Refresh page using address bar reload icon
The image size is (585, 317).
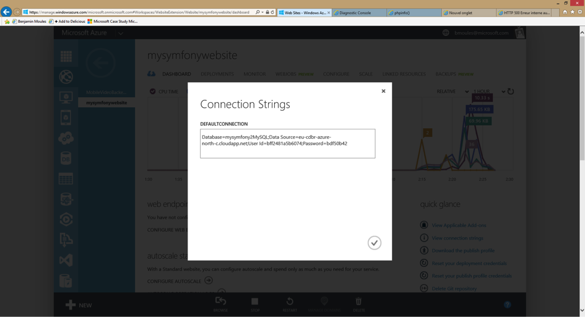(273, 12)
